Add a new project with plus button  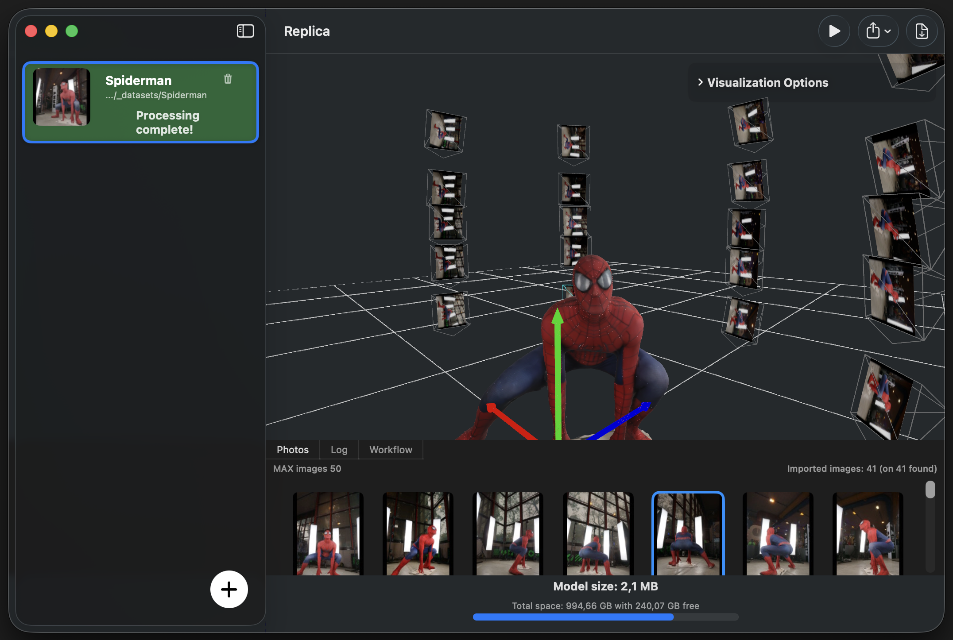click(229, 589)
